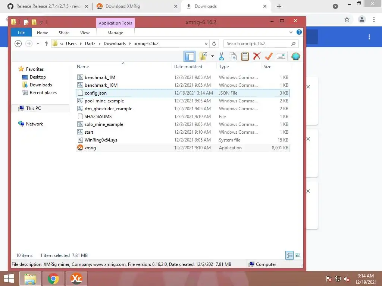
Task: Click the Paste clipboard toolbar icon
Action: point(245,57)
